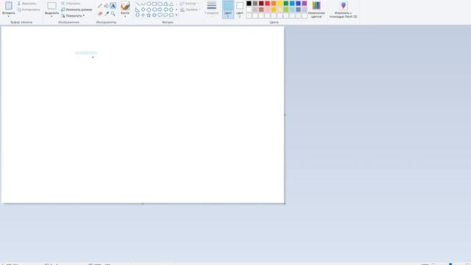Select the Magnifier zoom tool

pos(113,13)
